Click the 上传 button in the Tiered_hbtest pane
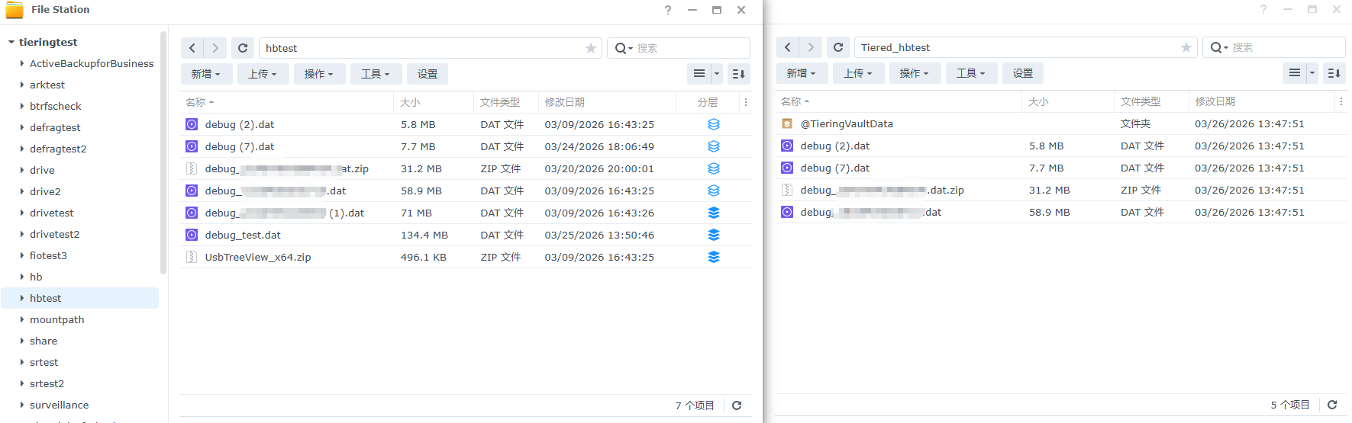The height and width of the screenshot is (423, 1352). [857, 73]
